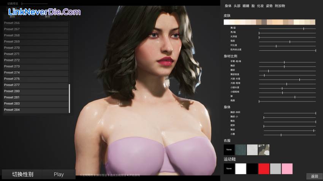Click the preset list scrollbar
Image resolution: width=323 pixels, height=181 pixels.
tap(69, 98)
